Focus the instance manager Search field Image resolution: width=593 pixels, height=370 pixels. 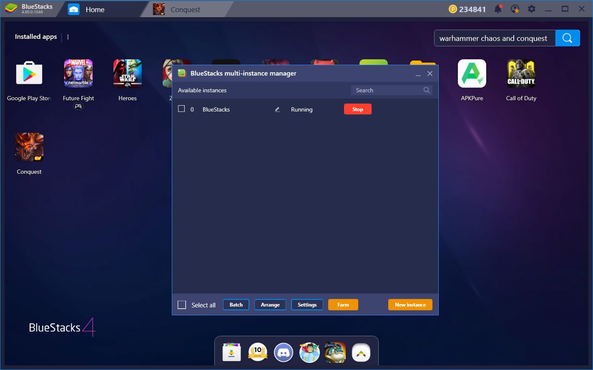pos(392,90)
